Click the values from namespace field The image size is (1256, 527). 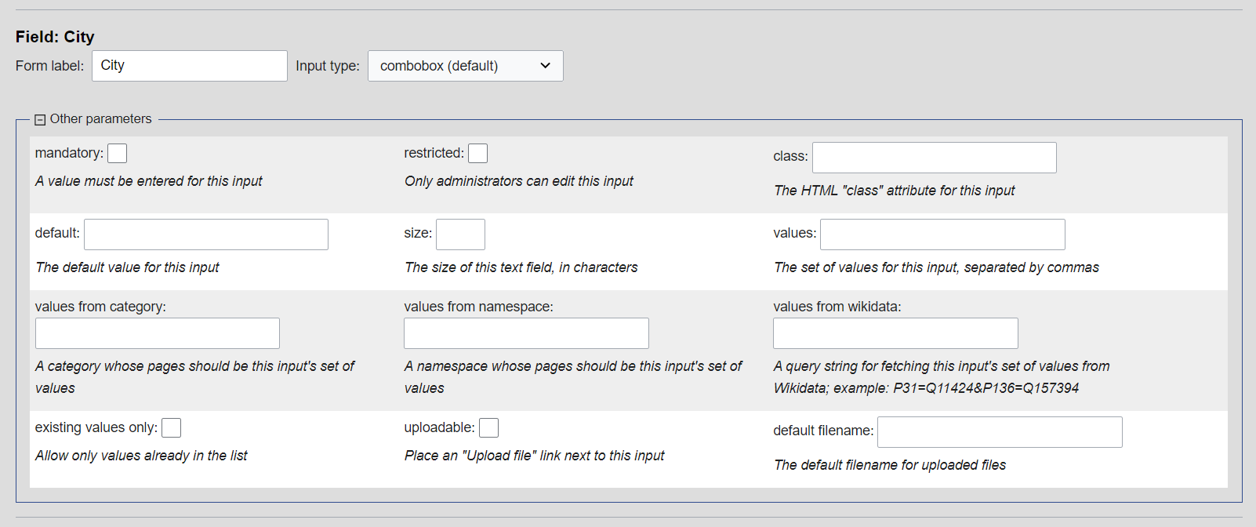pyautogui.click(x=526, y=333)
